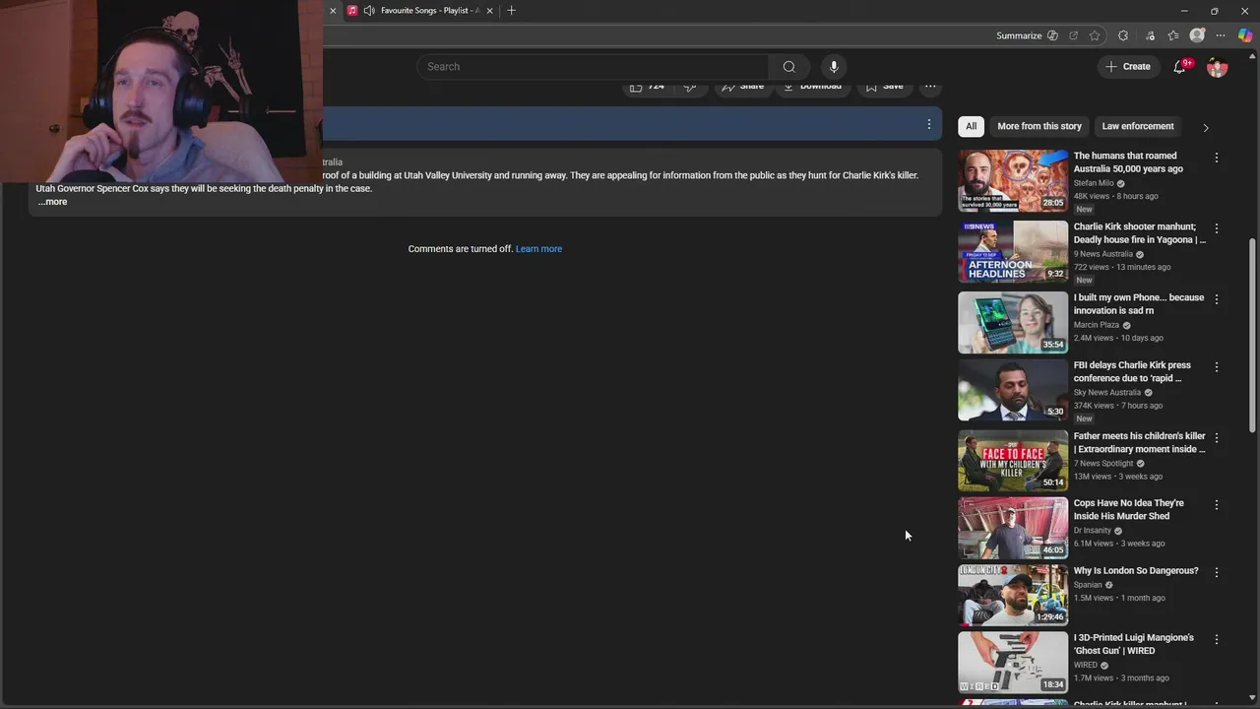Open the YouTube account avatar menu
The width and height of the screenshot is (1260, 709).
tap(1218, 67)
